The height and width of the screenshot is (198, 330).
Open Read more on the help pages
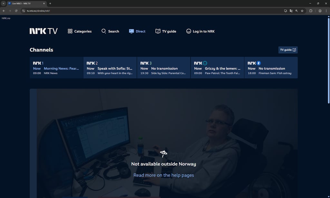pyautogui.click(x=163, y=175)
